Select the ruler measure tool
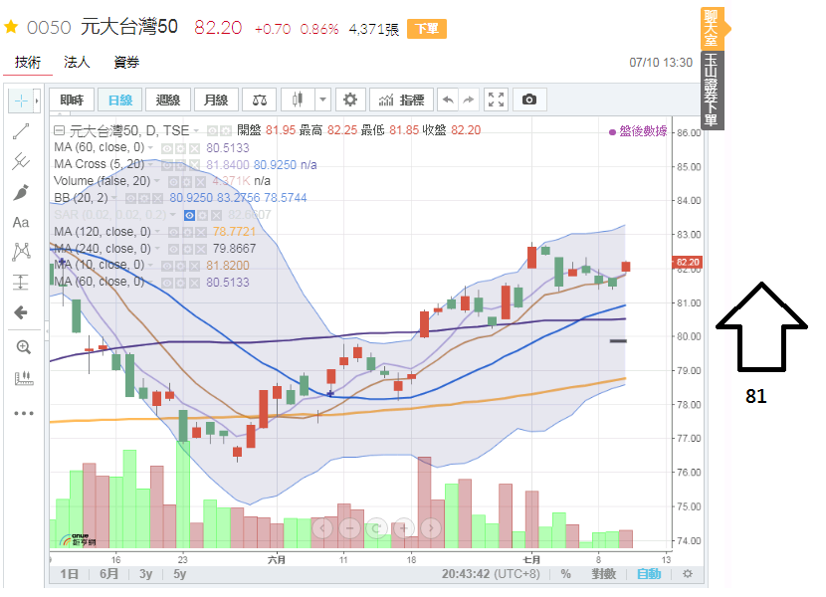Screen dimensions: 826x597 click(x=23, y=378)
